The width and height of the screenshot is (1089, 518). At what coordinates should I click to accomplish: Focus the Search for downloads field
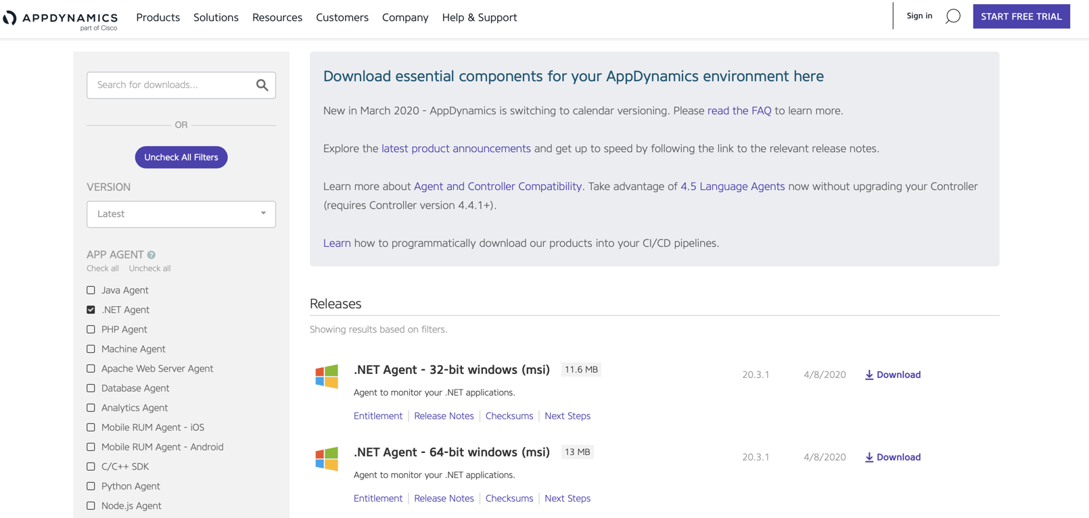[x=172, y=85]
